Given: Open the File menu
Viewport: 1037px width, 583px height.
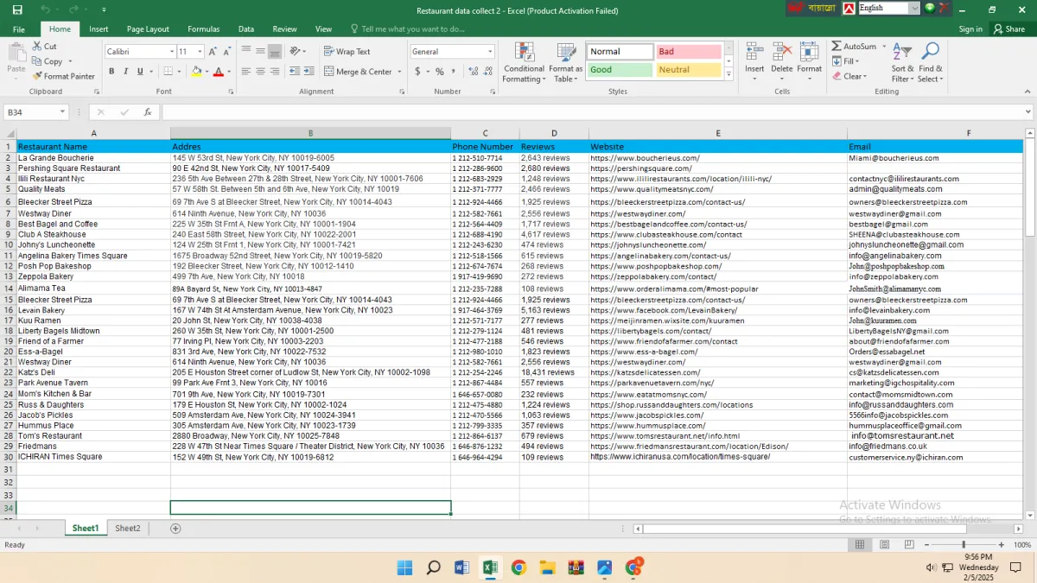Looking at the screenshot, I should (18, 29).
